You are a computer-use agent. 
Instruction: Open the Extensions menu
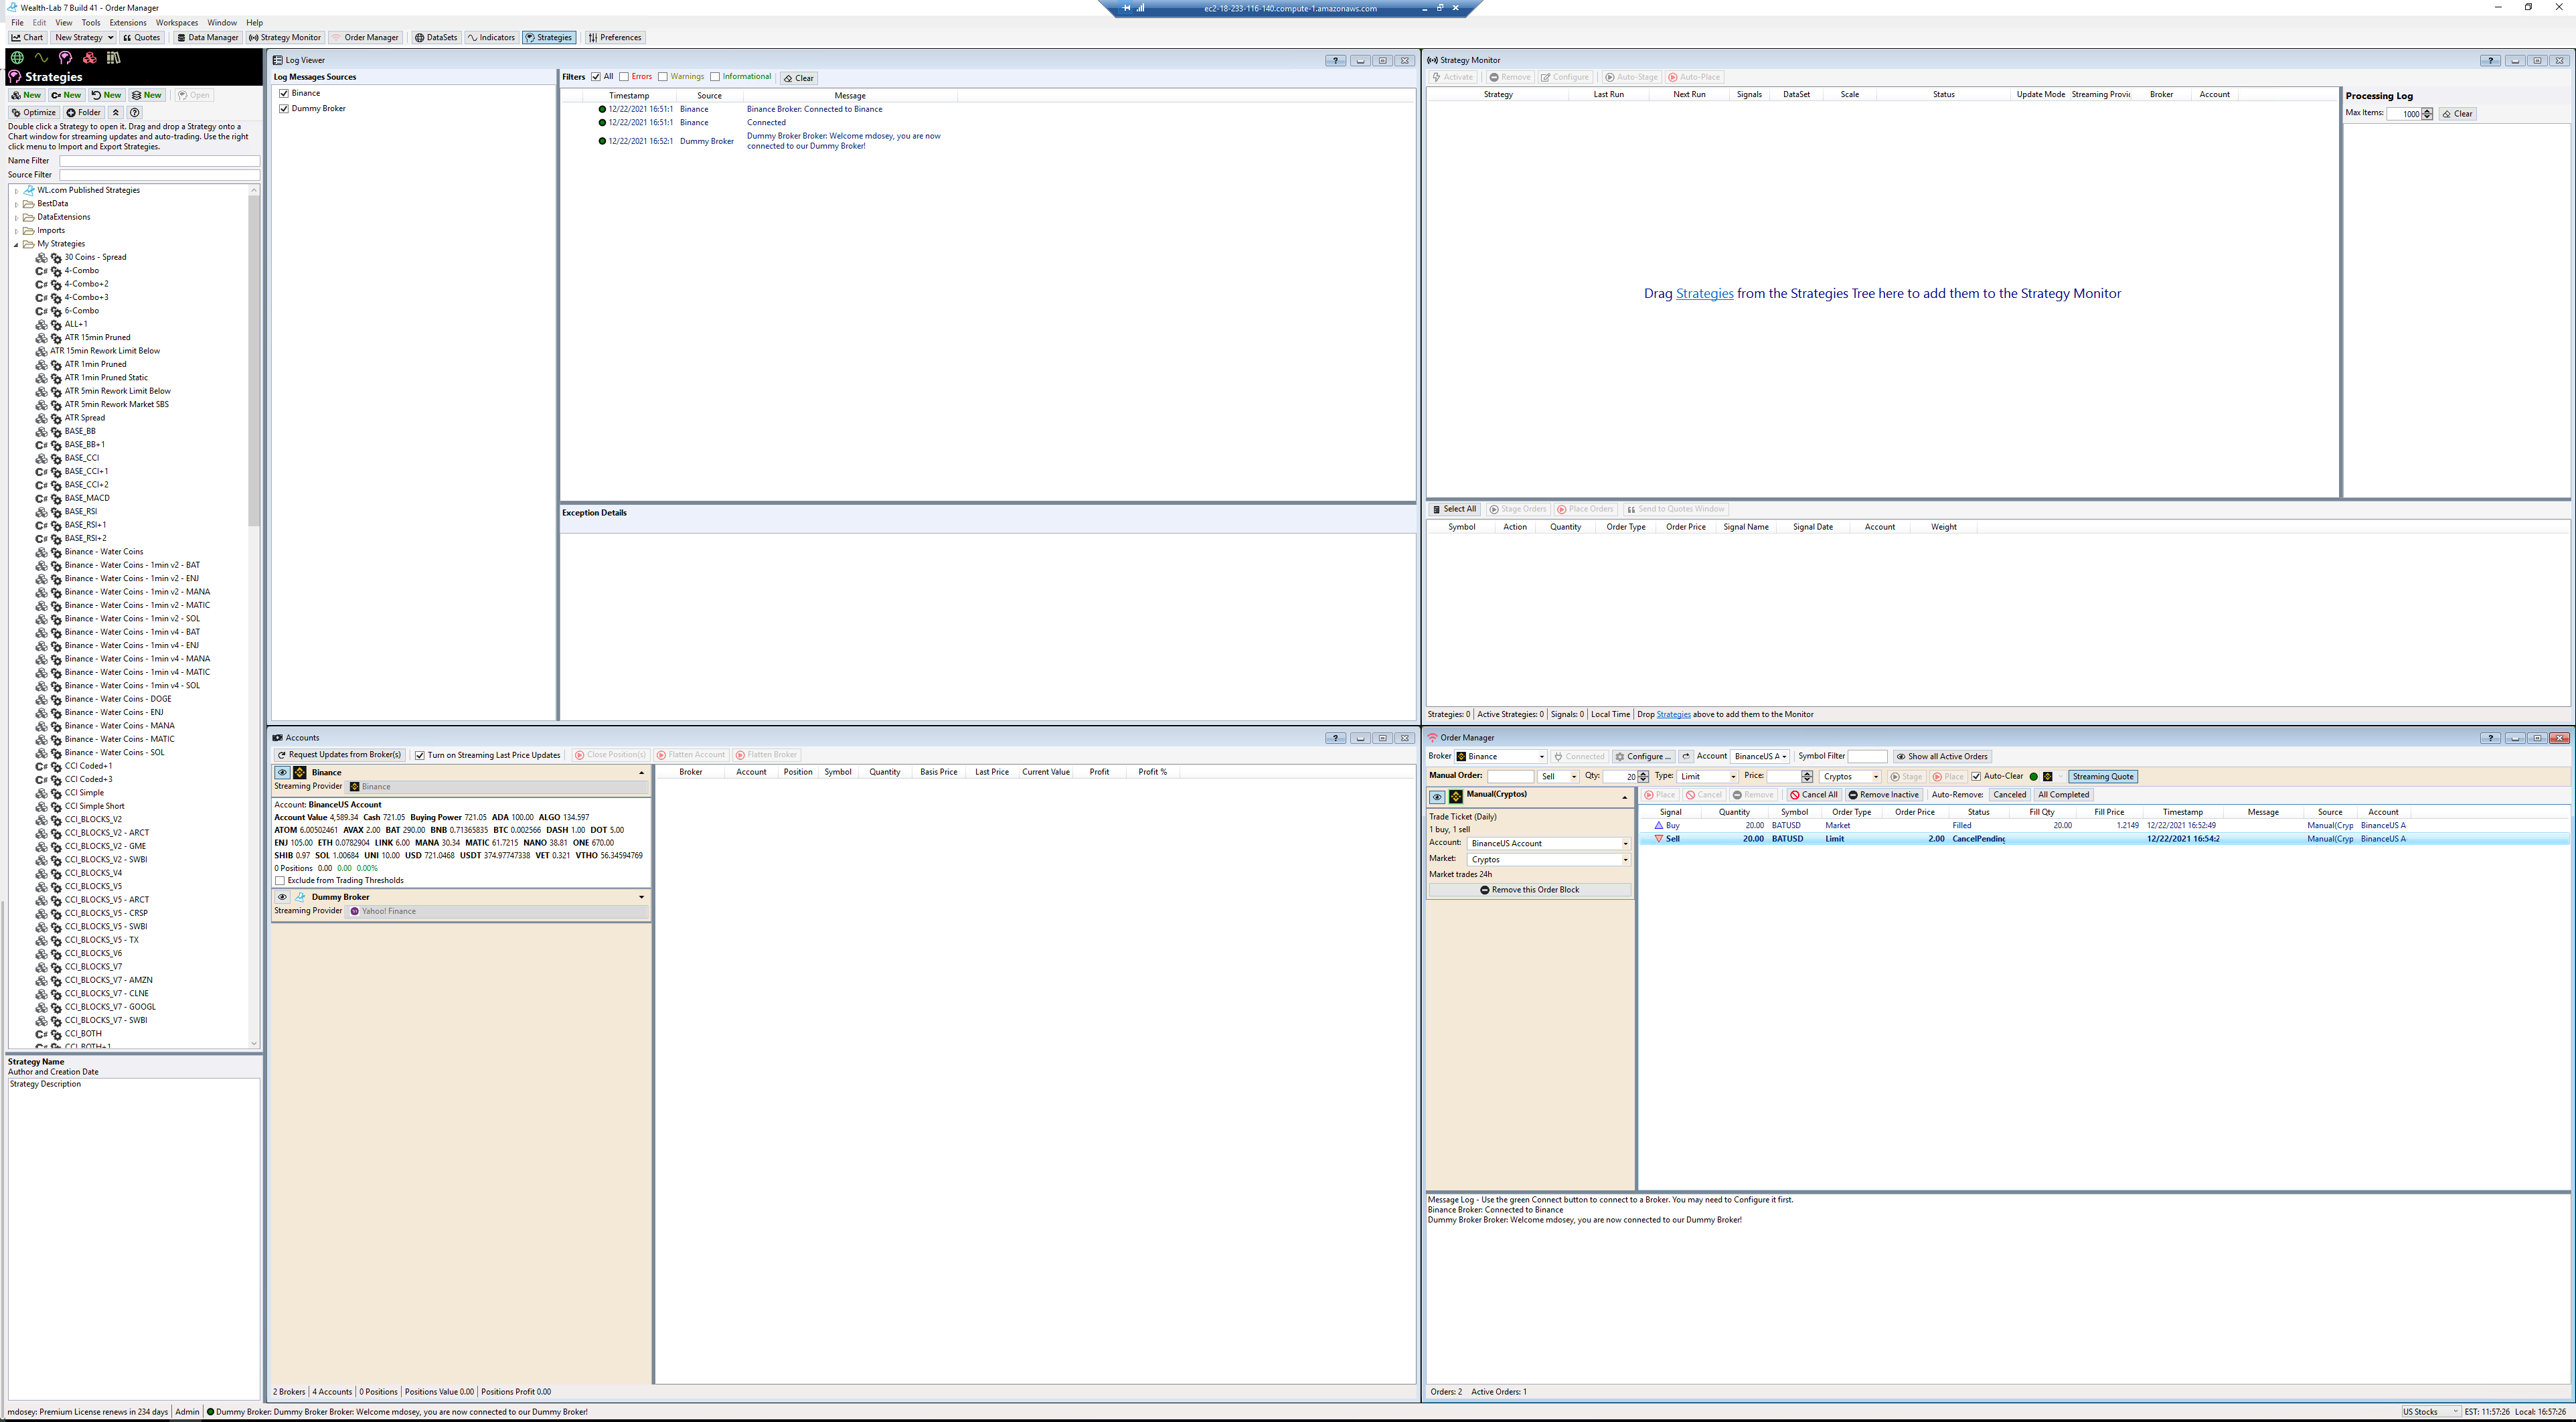tap(127, 22)
